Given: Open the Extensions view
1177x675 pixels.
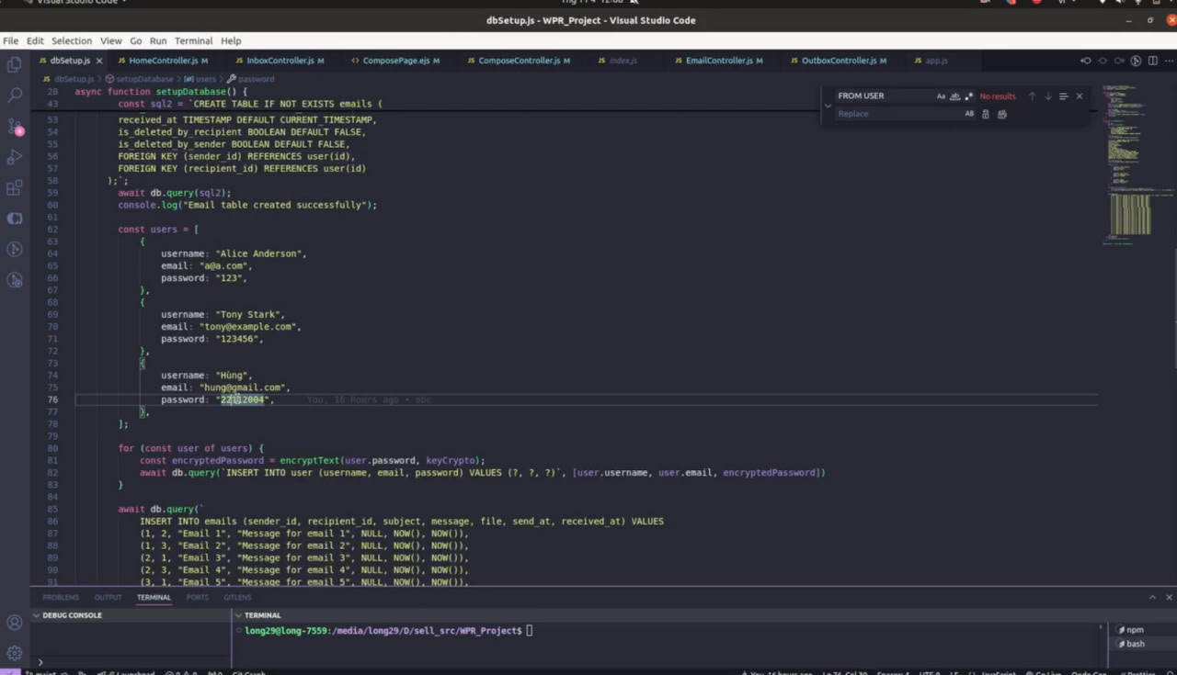Looking at the screenshot, I should coord(15,188).
